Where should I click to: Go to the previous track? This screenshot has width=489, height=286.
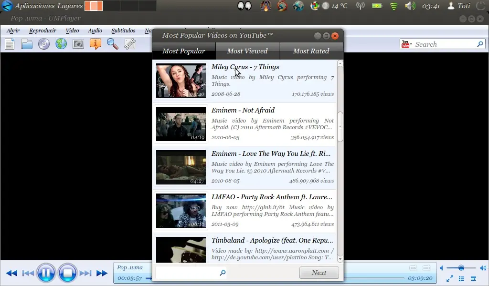point(28,273)
